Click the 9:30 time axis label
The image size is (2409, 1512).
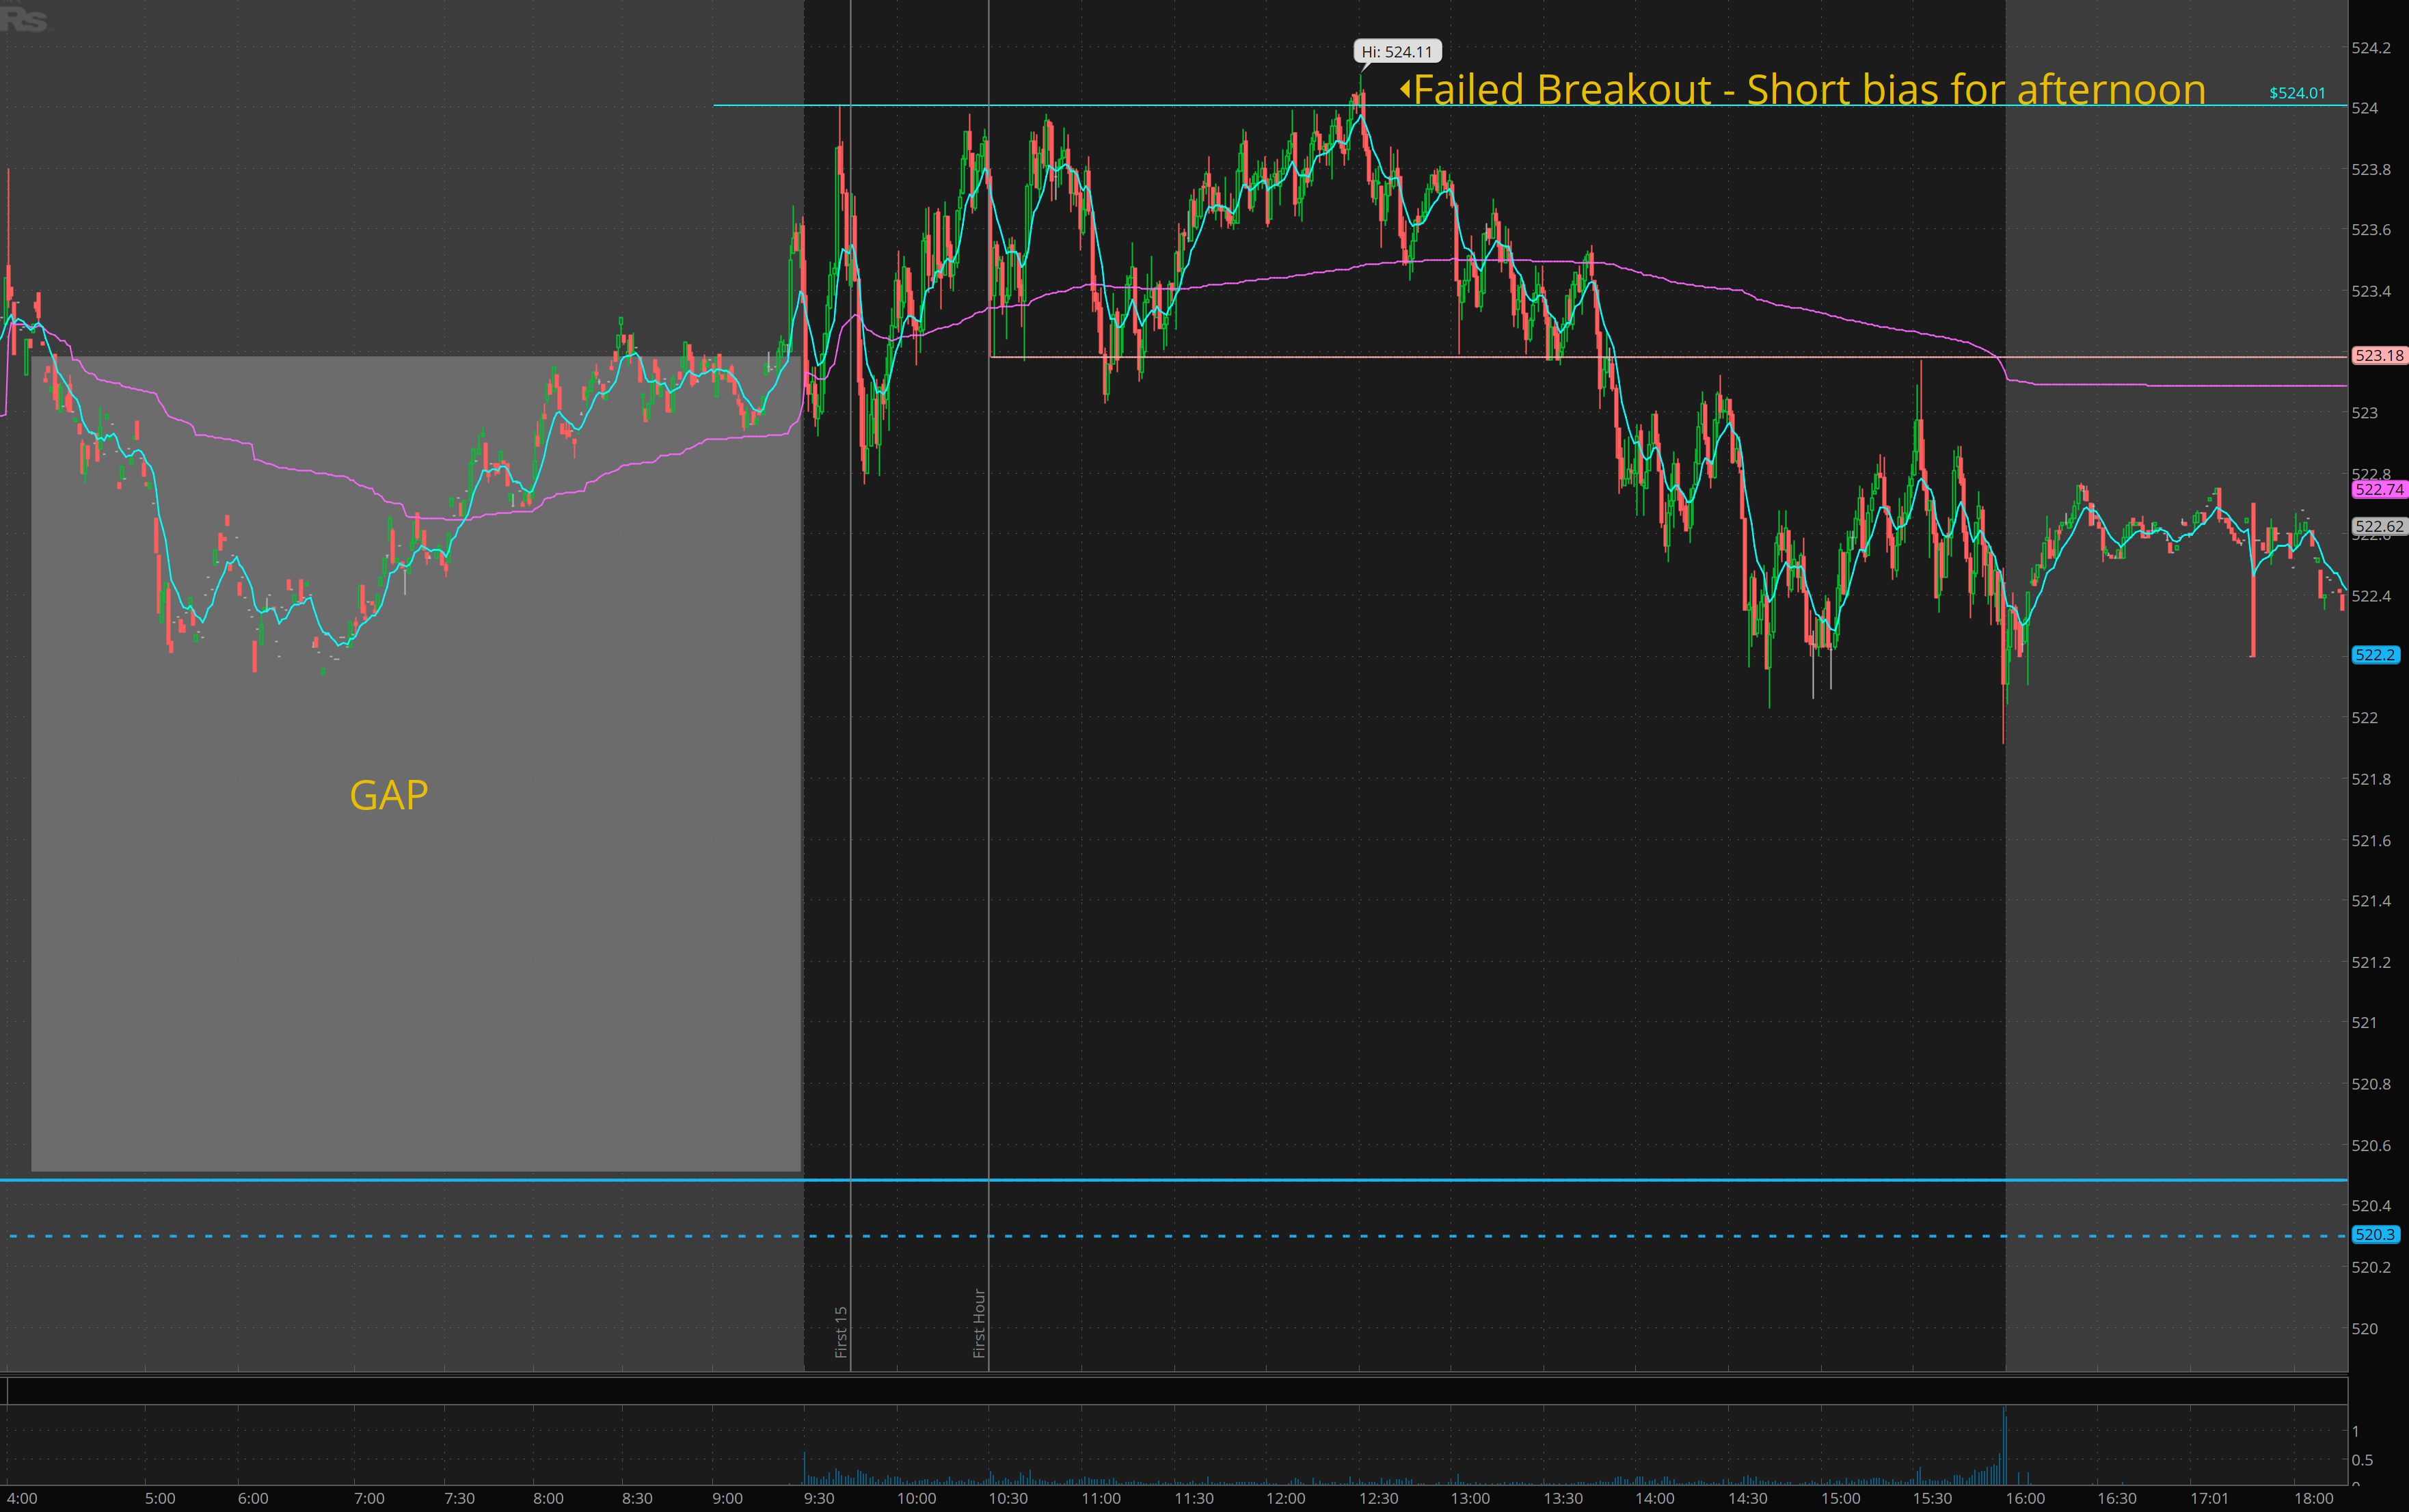(818, 1498)
